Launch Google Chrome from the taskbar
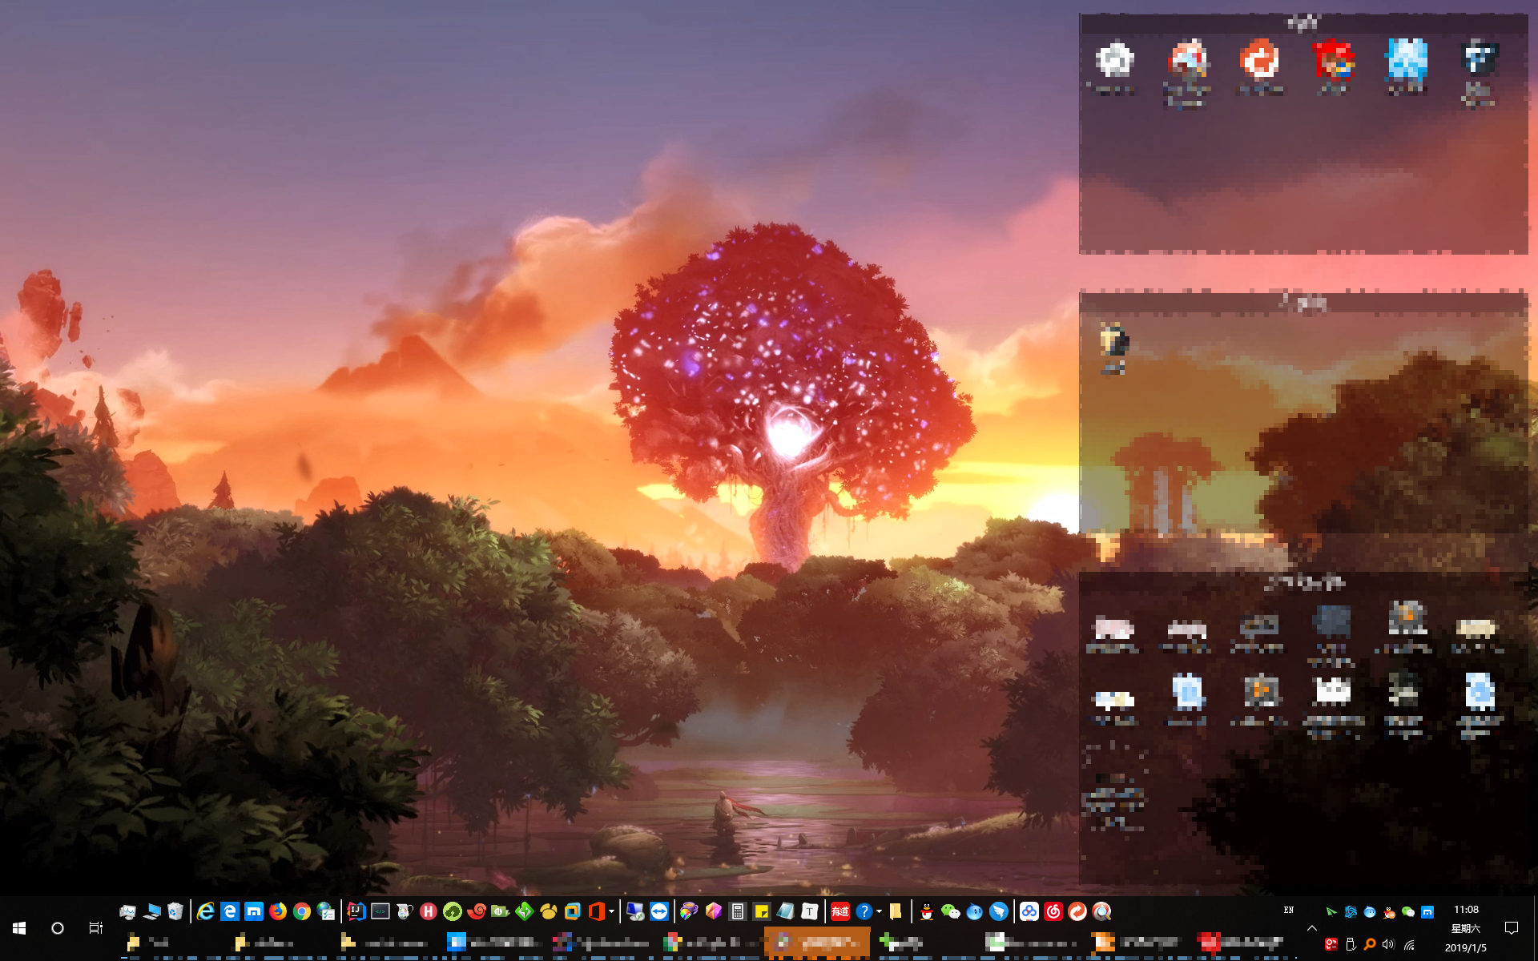Viewport: 1538px width, 961px height. click(302, 911)
